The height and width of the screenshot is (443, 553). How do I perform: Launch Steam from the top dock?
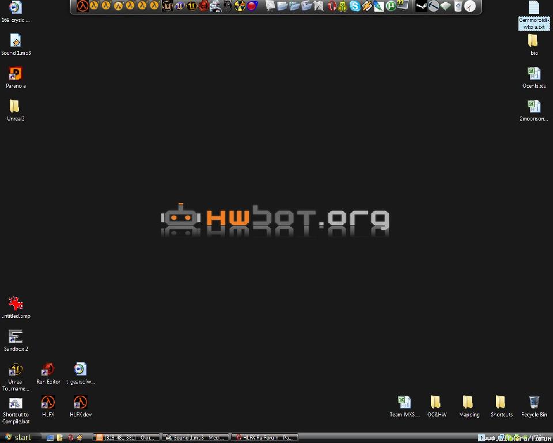[x=421, y=6]
